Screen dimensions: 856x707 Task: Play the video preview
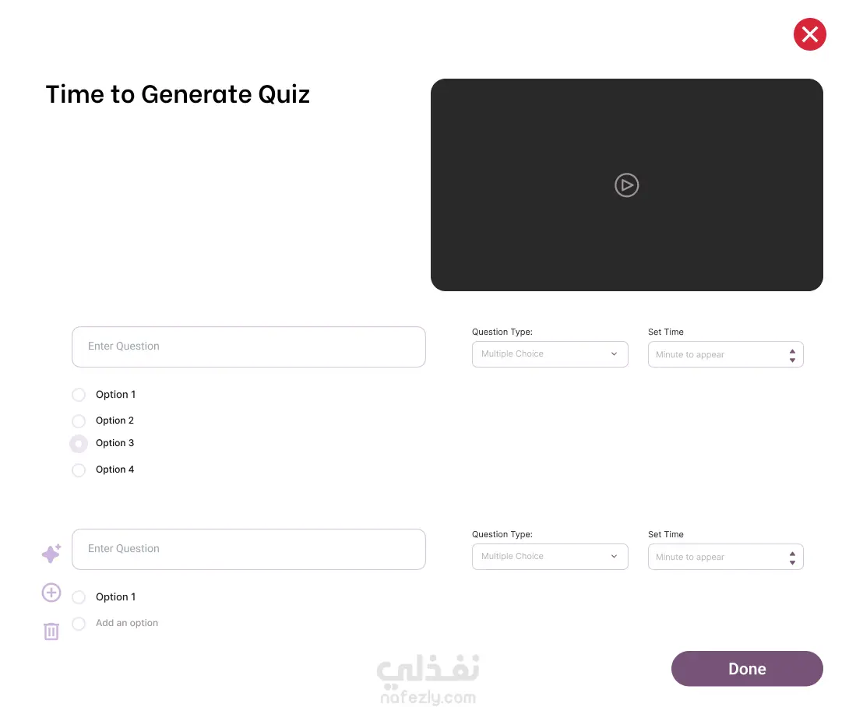(626, 185)
